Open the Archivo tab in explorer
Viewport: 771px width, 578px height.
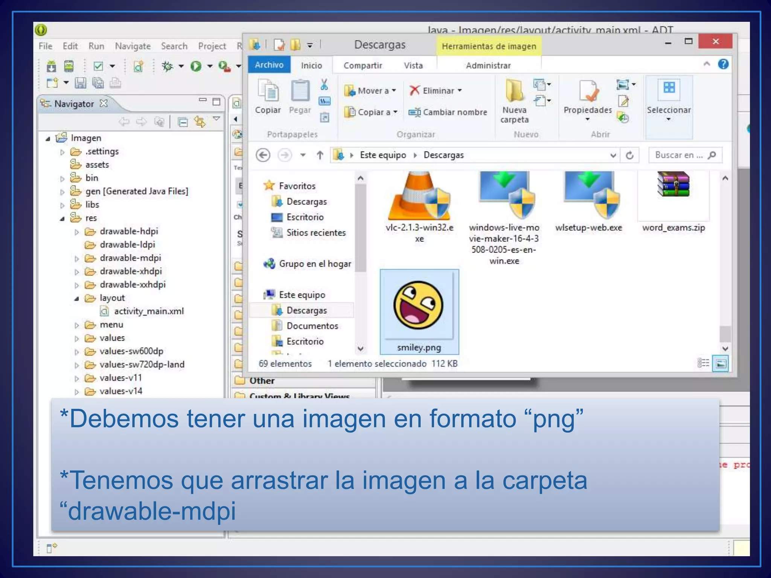click(269, 65)
